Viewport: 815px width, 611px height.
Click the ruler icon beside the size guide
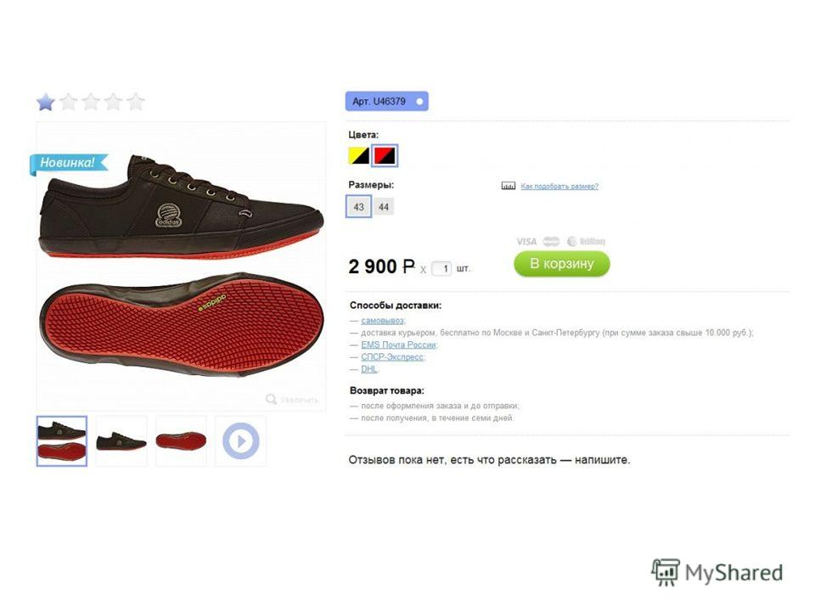coord(508,186)
